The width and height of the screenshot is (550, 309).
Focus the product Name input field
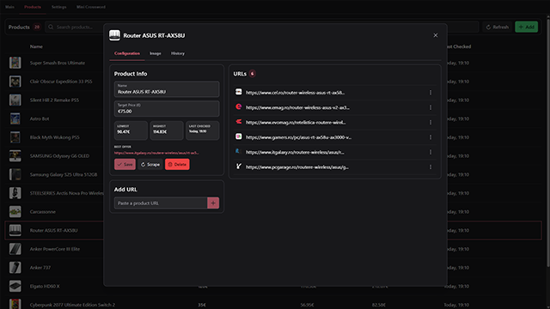[167, 89]
